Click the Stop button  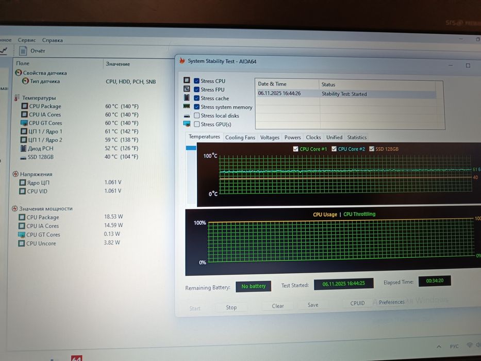pyautogui.click(x=231, y=307)
